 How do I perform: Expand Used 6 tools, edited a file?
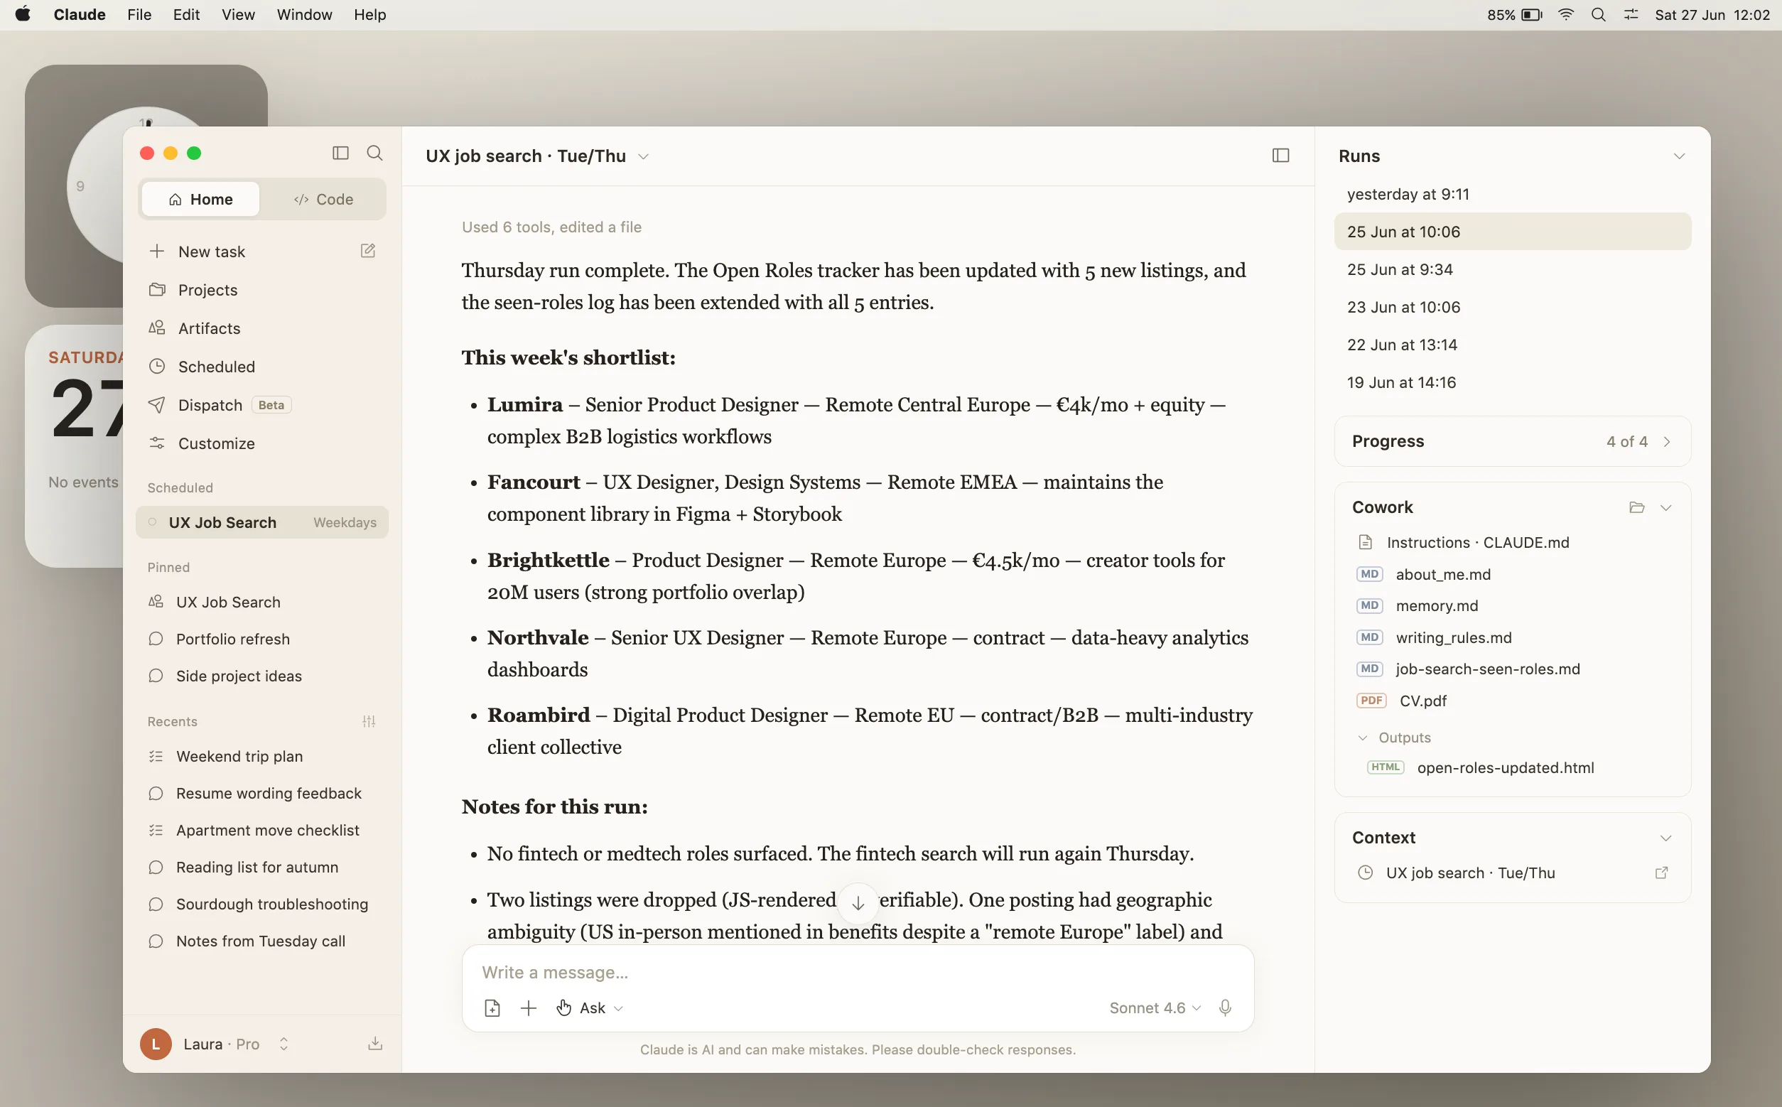pyautogui.click(x=551, y=227)
